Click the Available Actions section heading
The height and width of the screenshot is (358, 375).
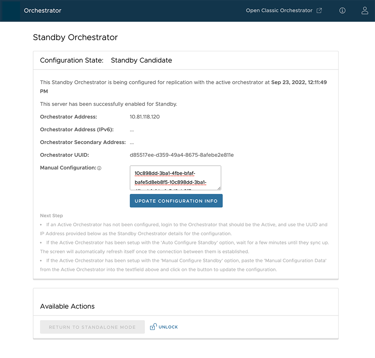tap(67, 306)
